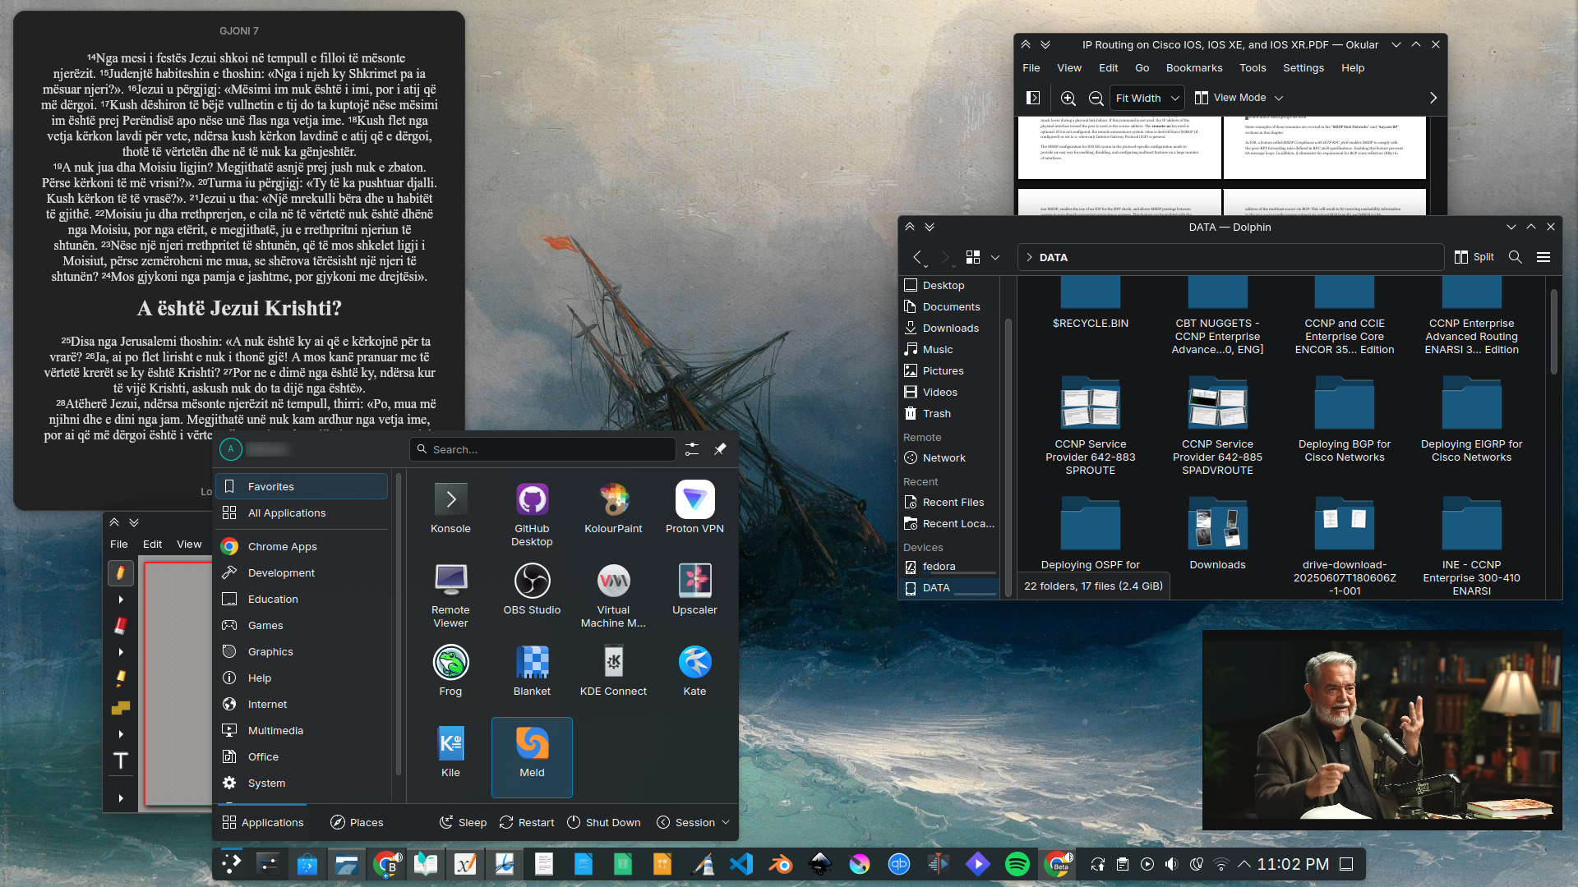Image resolution: width=1578 pixels, height=887 pixels.
Task: Launch the Frog app
Action: 450,671
